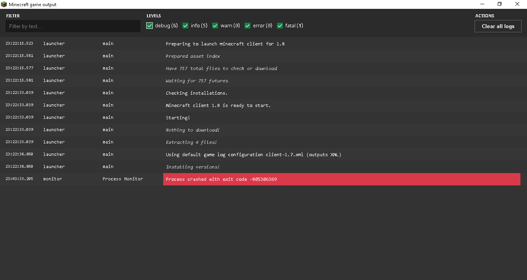The width and height of the screenshot is (527, 280).
Task: Click timestamp 23:22:15.523
Action: tap(19, 43)
